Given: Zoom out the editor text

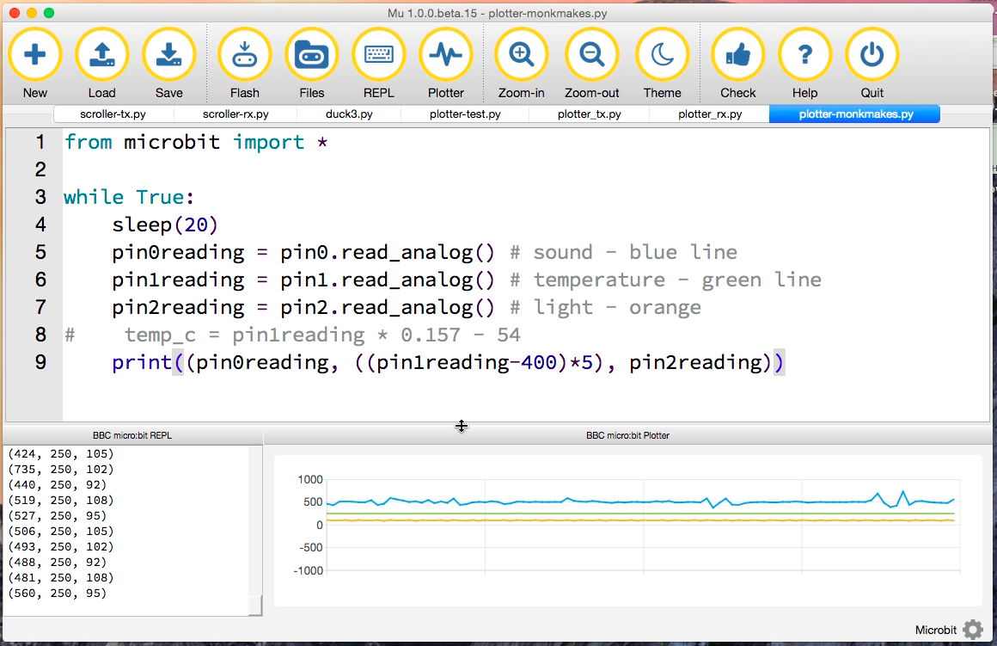Looking at the screenshot, I should [x=591, y=55].
